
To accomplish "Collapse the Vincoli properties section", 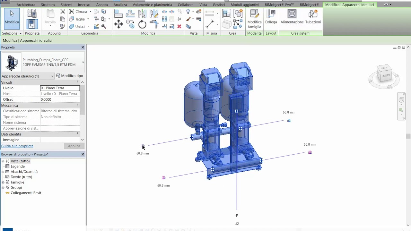I will 78,82.
